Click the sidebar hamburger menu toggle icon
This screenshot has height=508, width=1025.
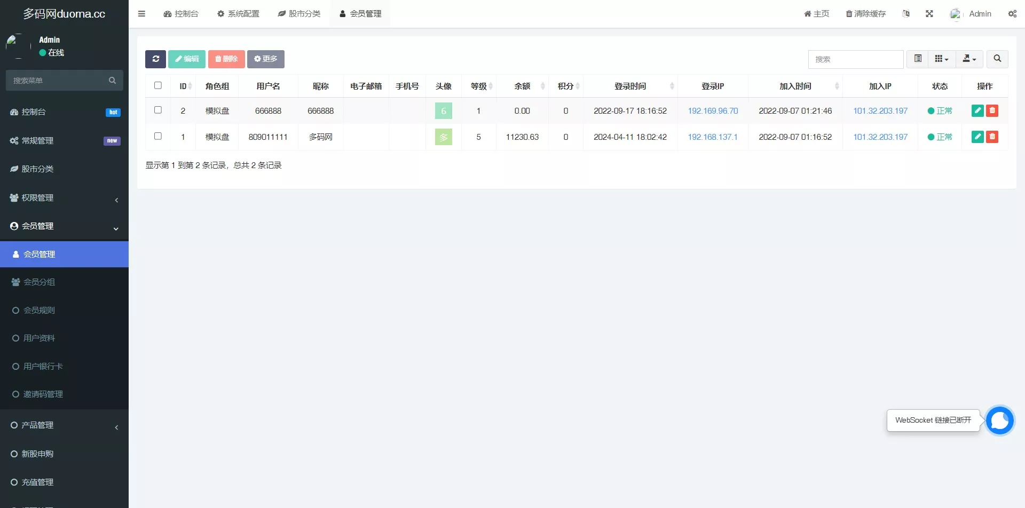click(x=141, y=14)
